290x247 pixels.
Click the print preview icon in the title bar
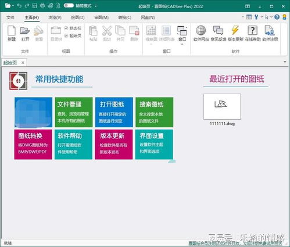[x=58, y=6]
